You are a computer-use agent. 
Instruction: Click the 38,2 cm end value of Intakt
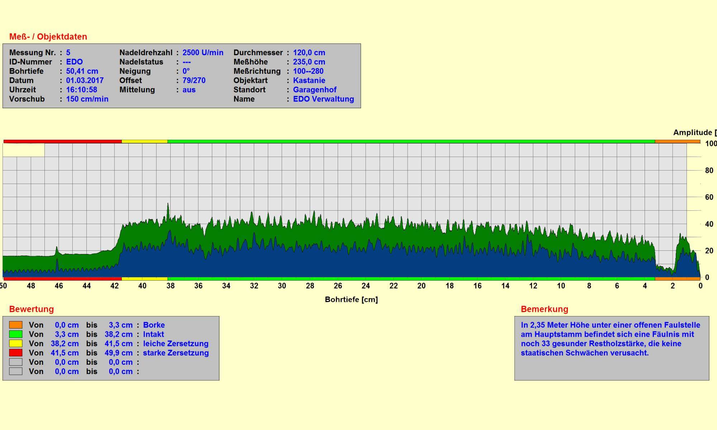pos(119,334)
